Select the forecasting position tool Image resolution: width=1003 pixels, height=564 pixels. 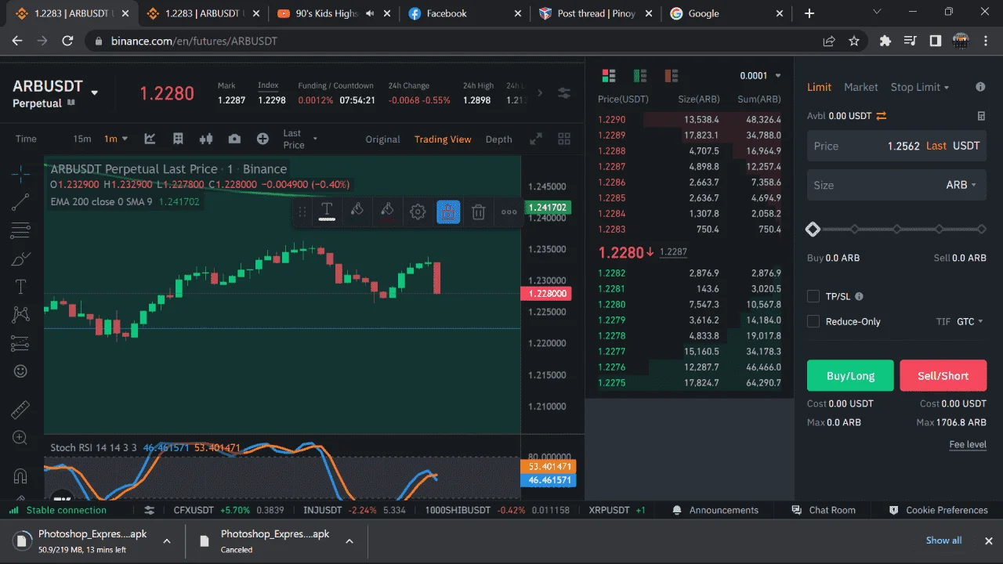tap(20, 343)
